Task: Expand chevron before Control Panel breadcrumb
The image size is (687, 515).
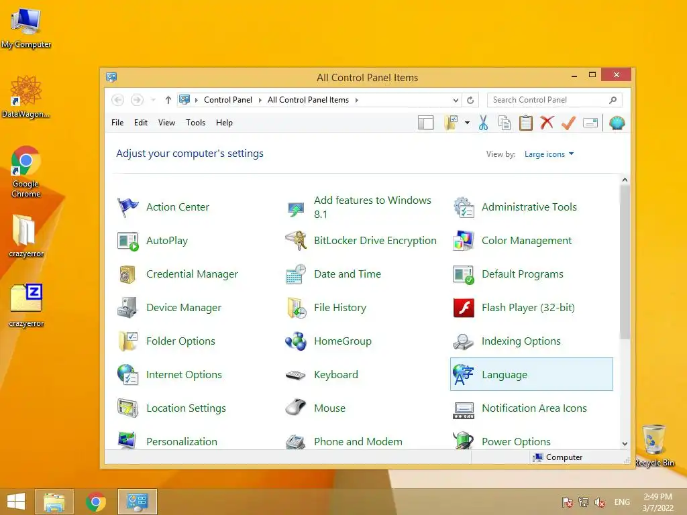Action: pos(197,101)
